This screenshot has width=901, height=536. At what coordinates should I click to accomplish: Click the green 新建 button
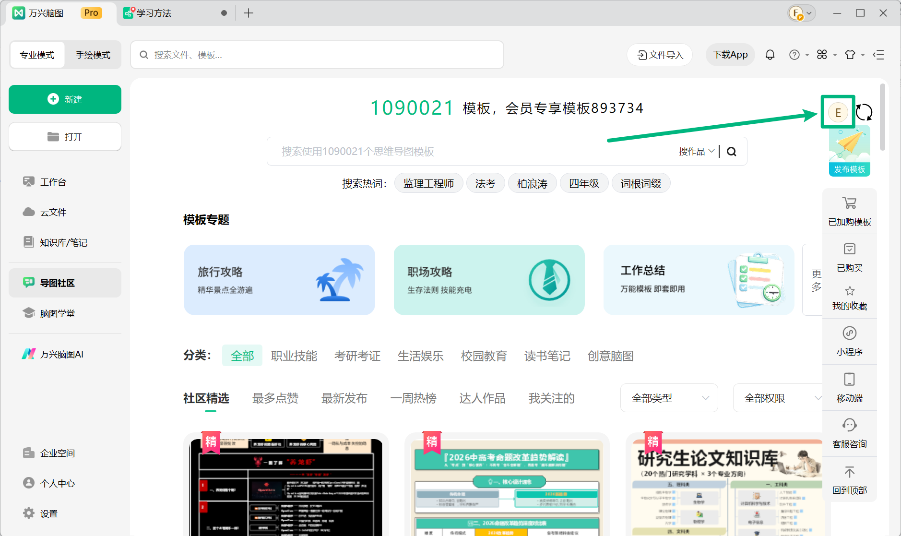pyautogui.click(x=65, y=99)
